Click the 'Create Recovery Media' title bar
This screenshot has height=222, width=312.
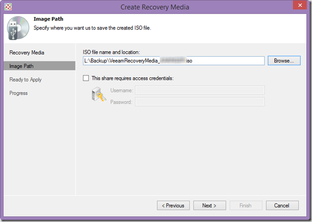click(156, 7)
